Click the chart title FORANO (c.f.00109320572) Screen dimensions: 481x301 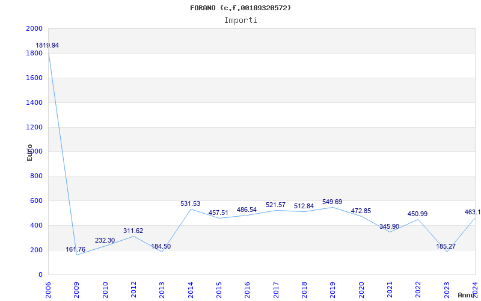pos(240,8)
